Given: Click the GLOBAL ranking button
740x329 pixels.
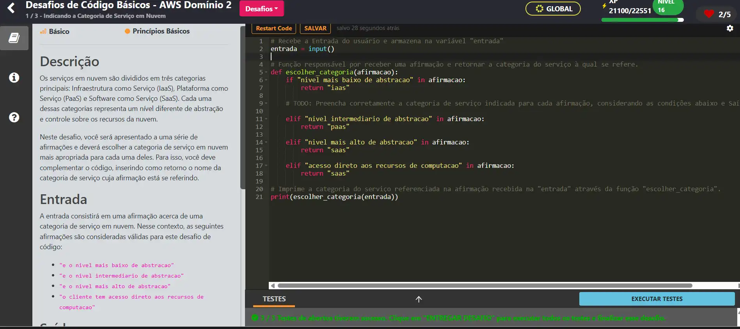Looking at the screenshot, I should (553, 9).
